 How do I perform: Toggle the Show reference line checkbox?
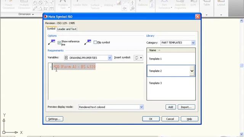point(59,43)
